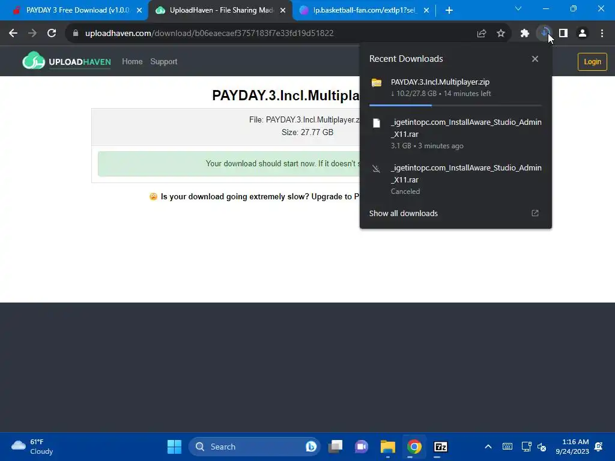Close the UploadHaven tab
The height and width of the screenshot is (461, 615).
[x=283, y=11]
